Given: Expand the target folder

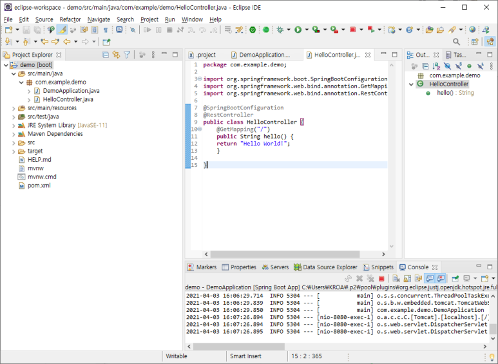Looking at the screenshot, I should pyautogui.click(x=14, y=151).
